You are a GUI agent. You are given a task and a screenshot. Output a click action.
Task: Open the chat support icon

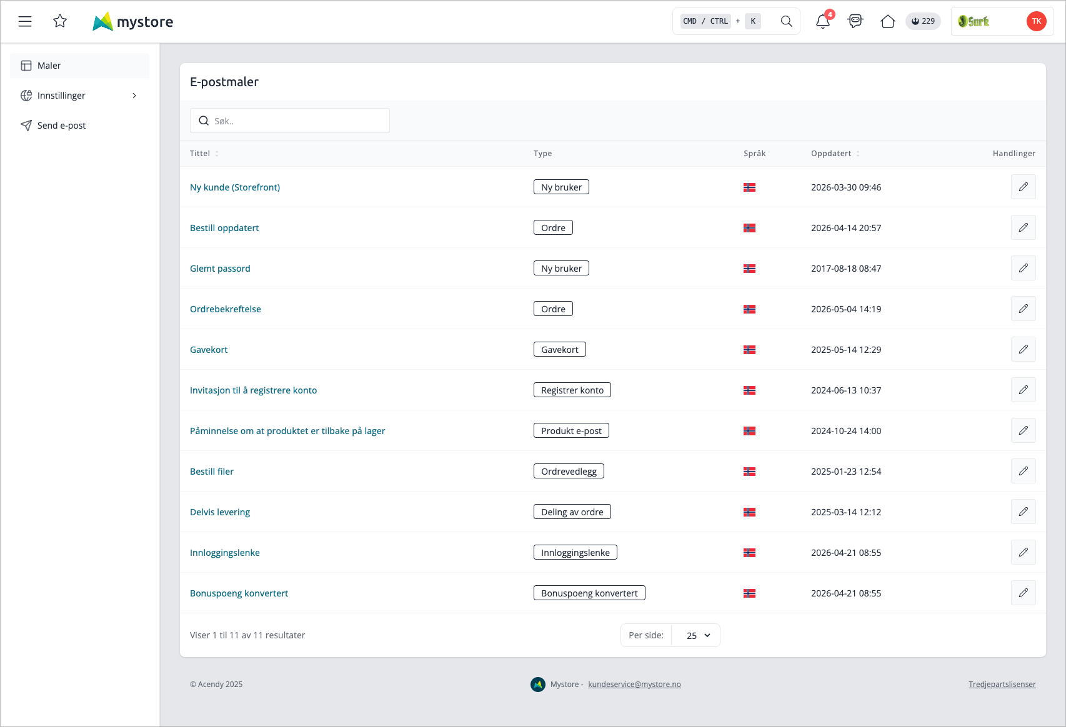[x=855, y=21]
